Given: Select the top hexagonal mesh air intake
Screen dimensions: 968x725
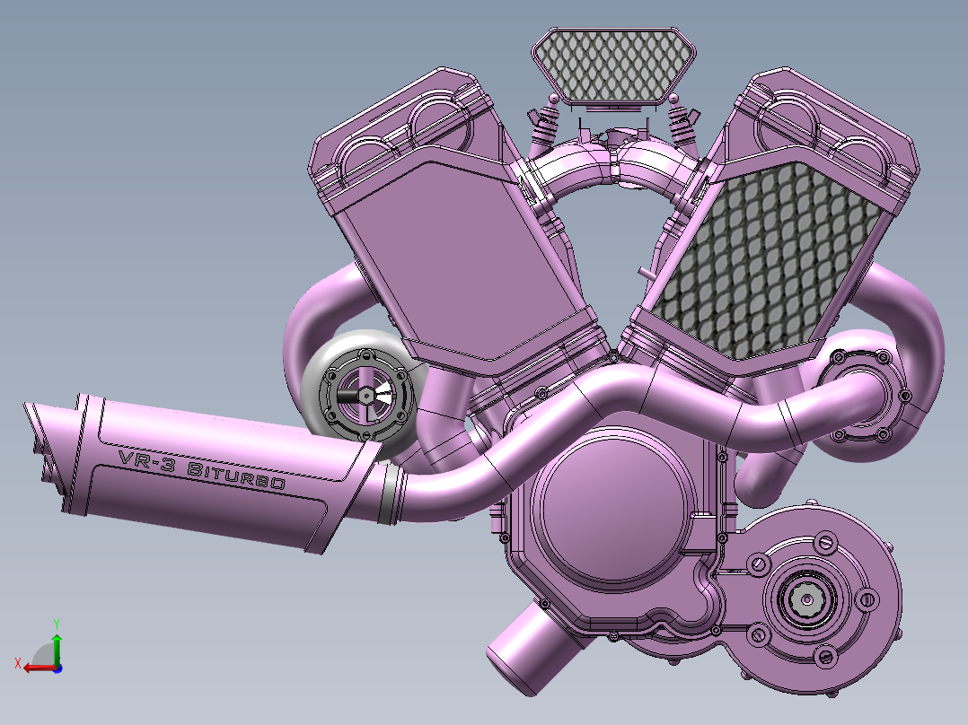Looking at the screenshot, I should pyautogui.click(x=613, y=66).
